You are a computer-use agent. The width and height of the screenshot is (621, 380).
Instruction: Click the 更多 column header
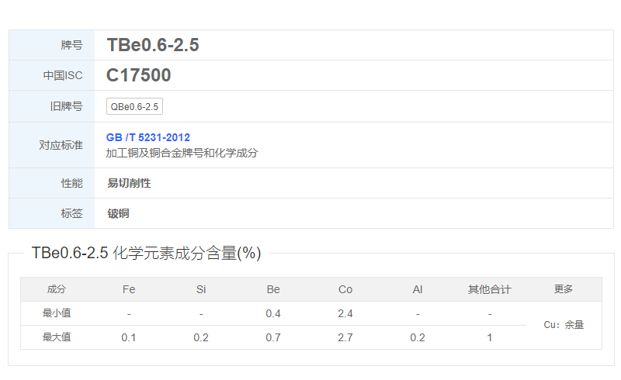564,289
